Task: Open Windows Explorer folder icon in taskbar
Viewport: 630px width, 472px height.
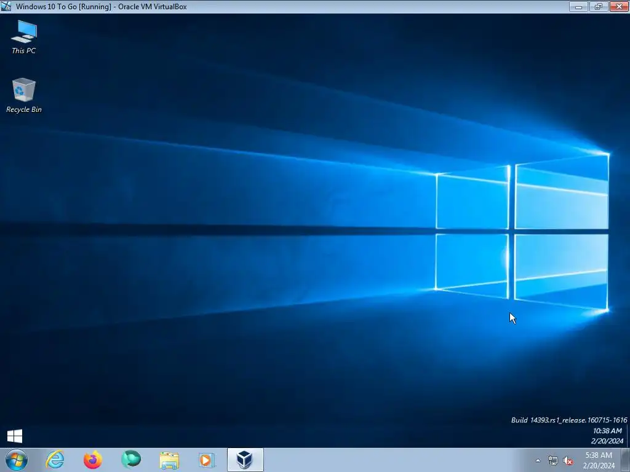Action: [169, 460]
